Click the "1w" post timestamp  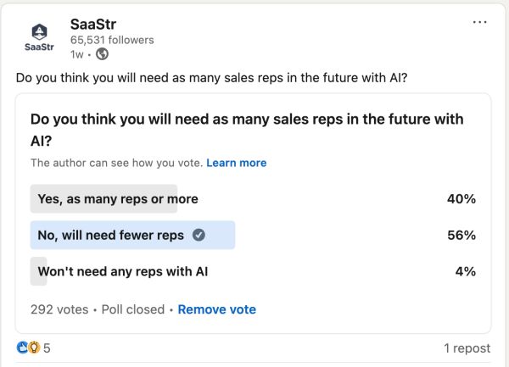tap(78, 54)
